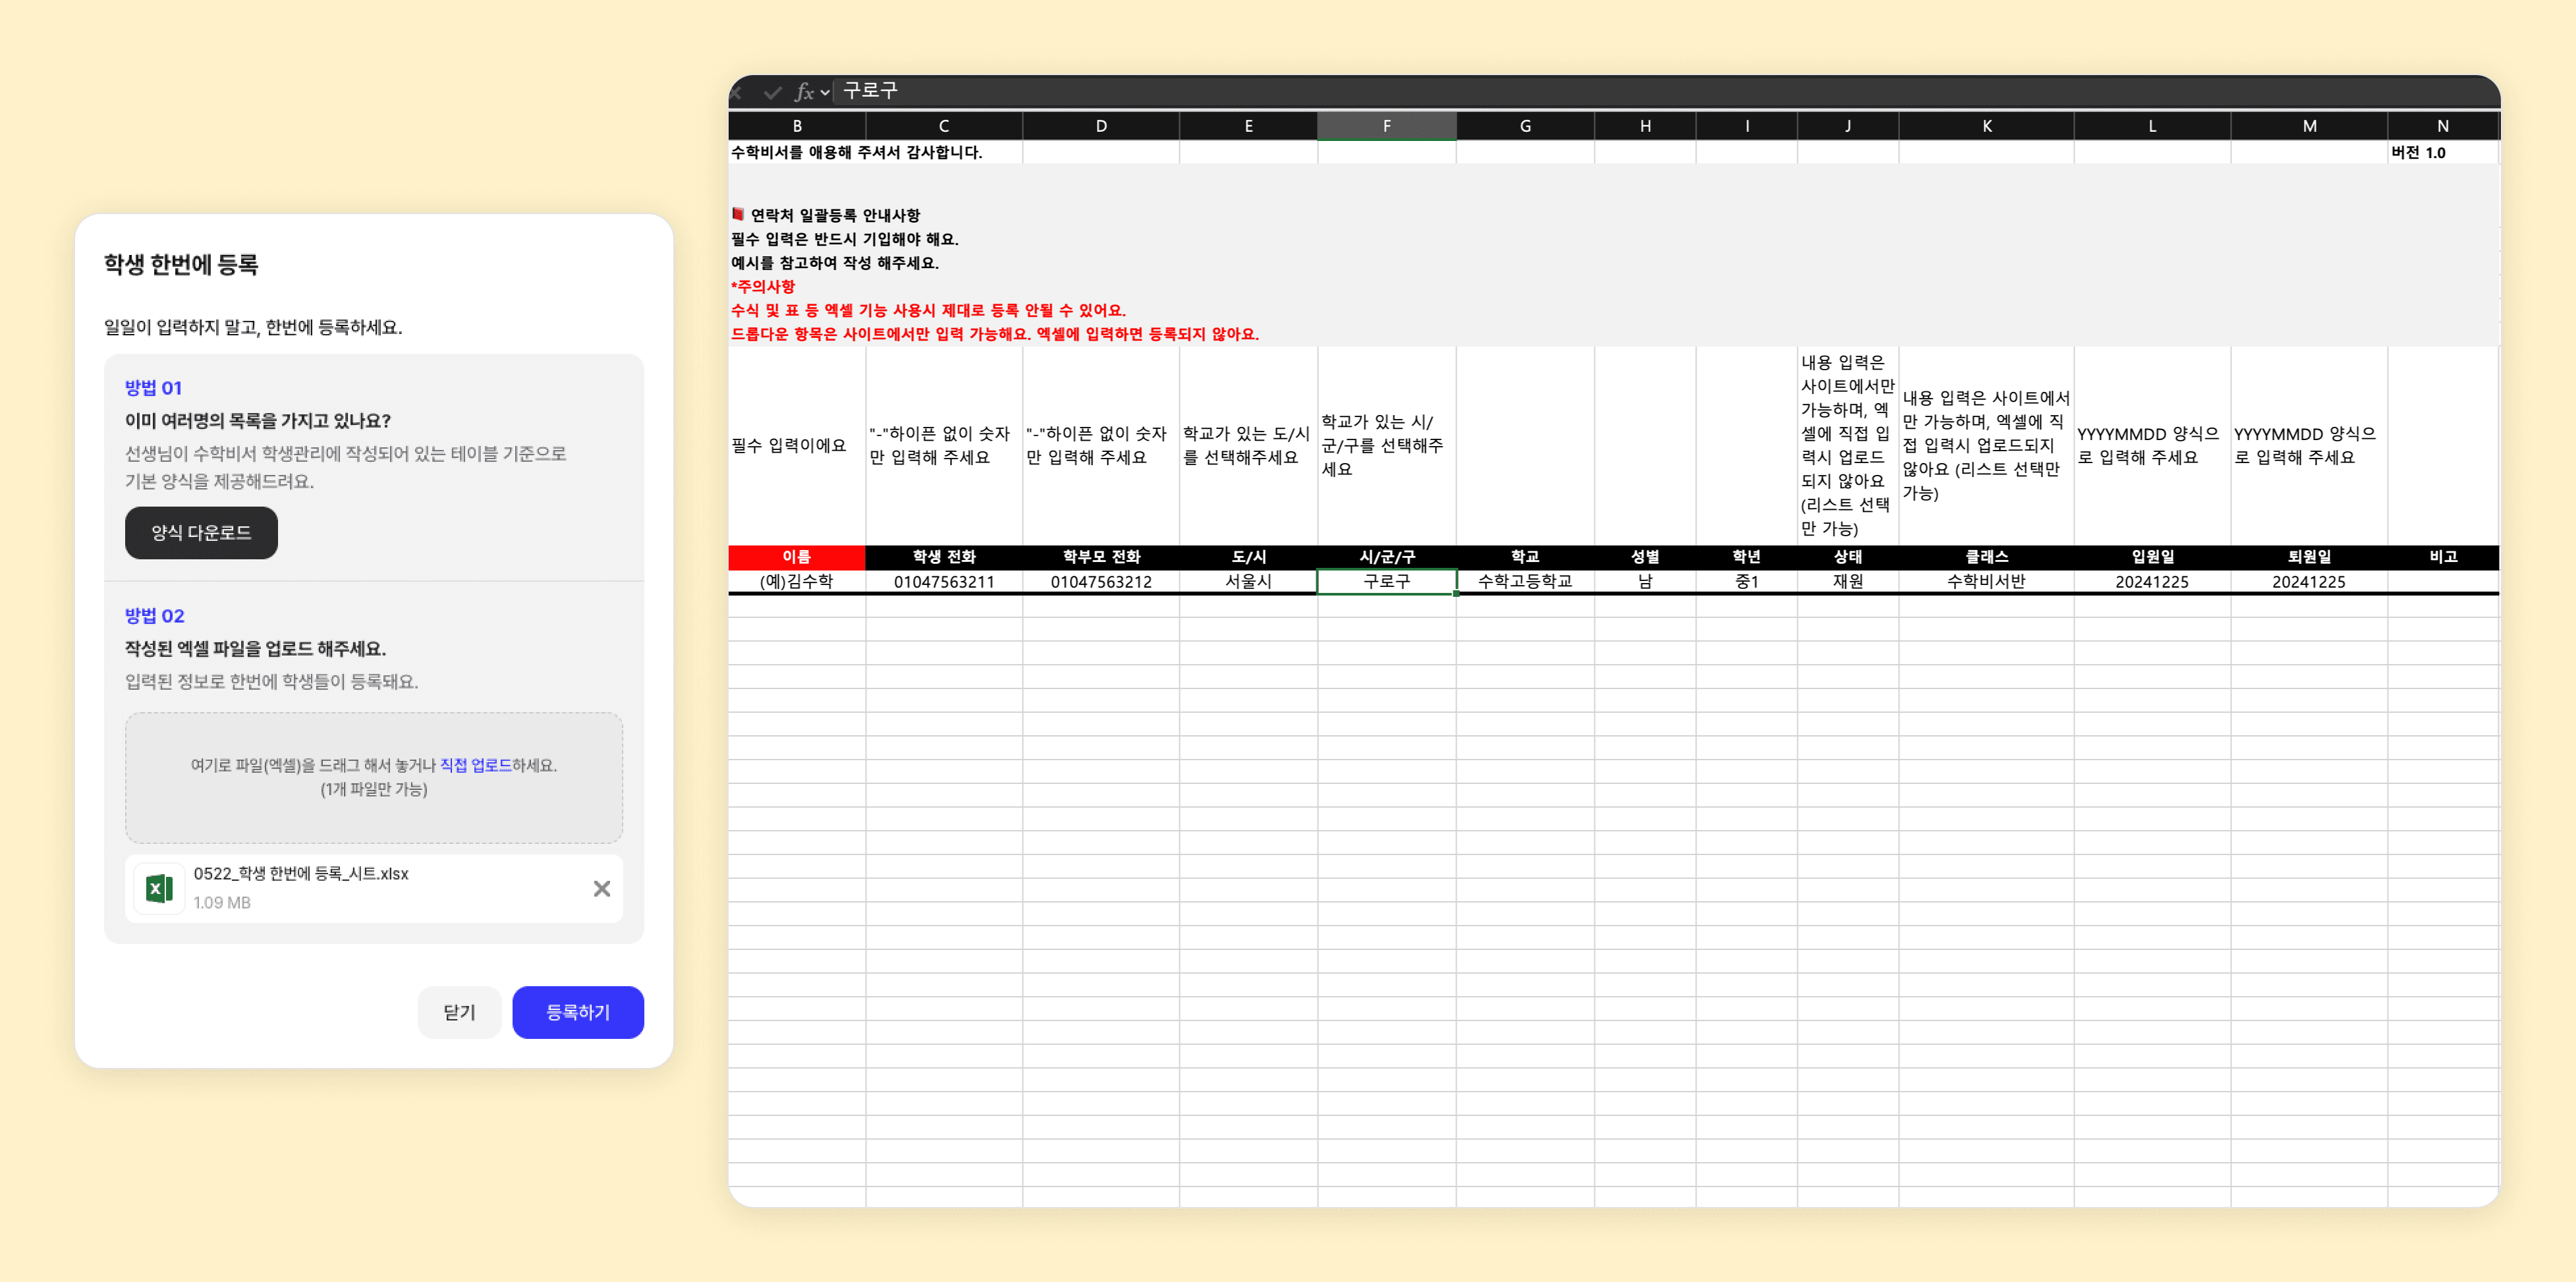The height and width of the screenshot is (1282, 2576).
Task: Select the uploaded file name 0522_학생 한번에 등록_시트.xlsx
Action: 301,873
